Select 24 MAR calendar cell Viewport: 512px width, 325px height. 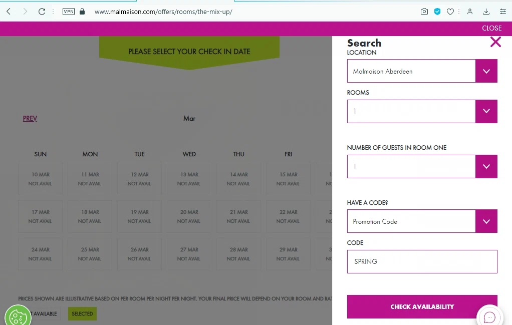pos(40,254)
